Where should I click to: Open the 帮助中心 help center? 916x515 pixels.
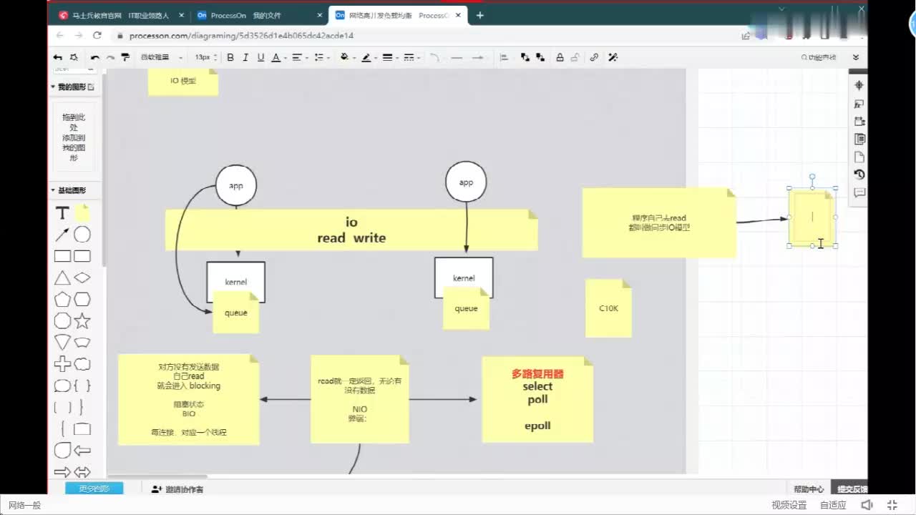coord(809,489)
